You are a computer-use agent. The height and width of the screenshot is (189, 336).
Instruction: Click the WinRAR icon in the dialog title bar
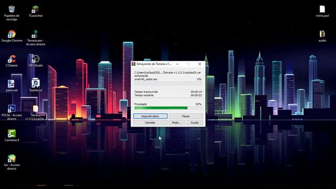(x=133, y=64)
